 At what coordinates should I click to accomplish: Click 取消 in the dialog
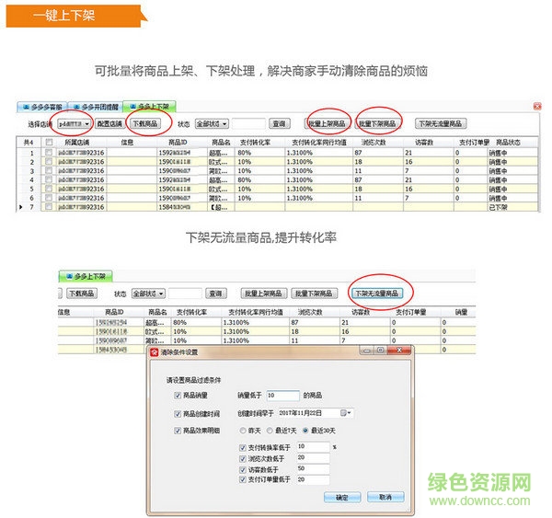385,497
